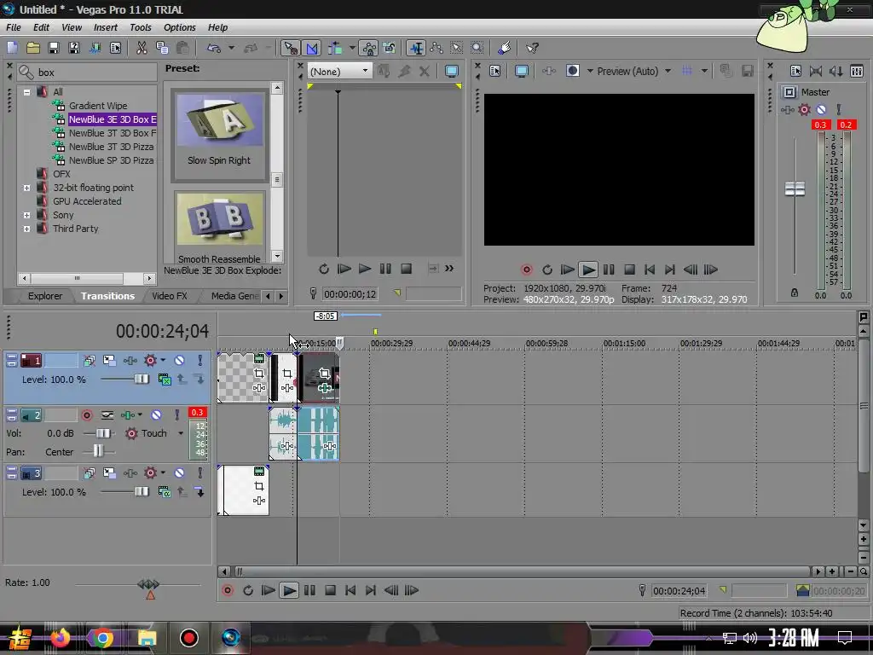Viewport: 873px width, 655px height.
Task: Cut selection with scissors icon
Action: pyautogui.click(x=142, y=48)
